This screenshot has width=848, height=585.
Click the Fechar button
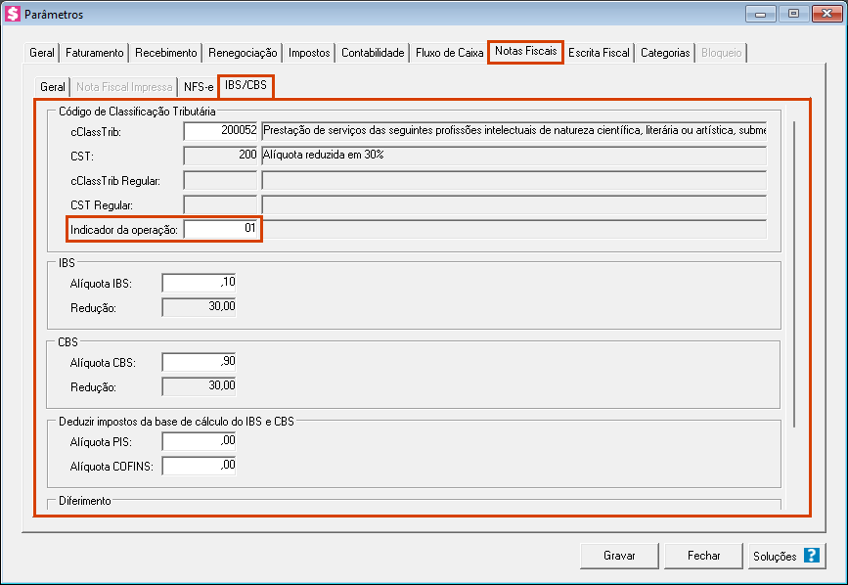click(x=703, y=556)
